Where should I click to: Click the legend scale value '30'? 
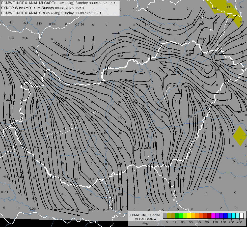click(x=183, y=222)
